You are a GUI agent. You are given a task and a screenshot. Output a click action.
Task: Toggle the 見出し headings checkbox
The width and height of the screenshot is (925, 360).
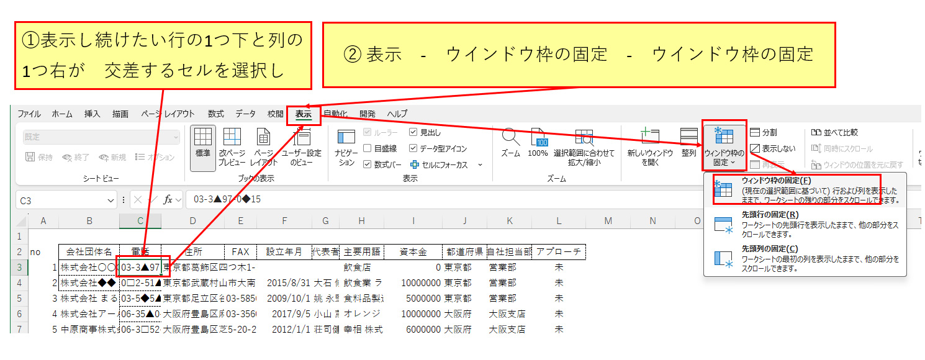click(413, 132)
